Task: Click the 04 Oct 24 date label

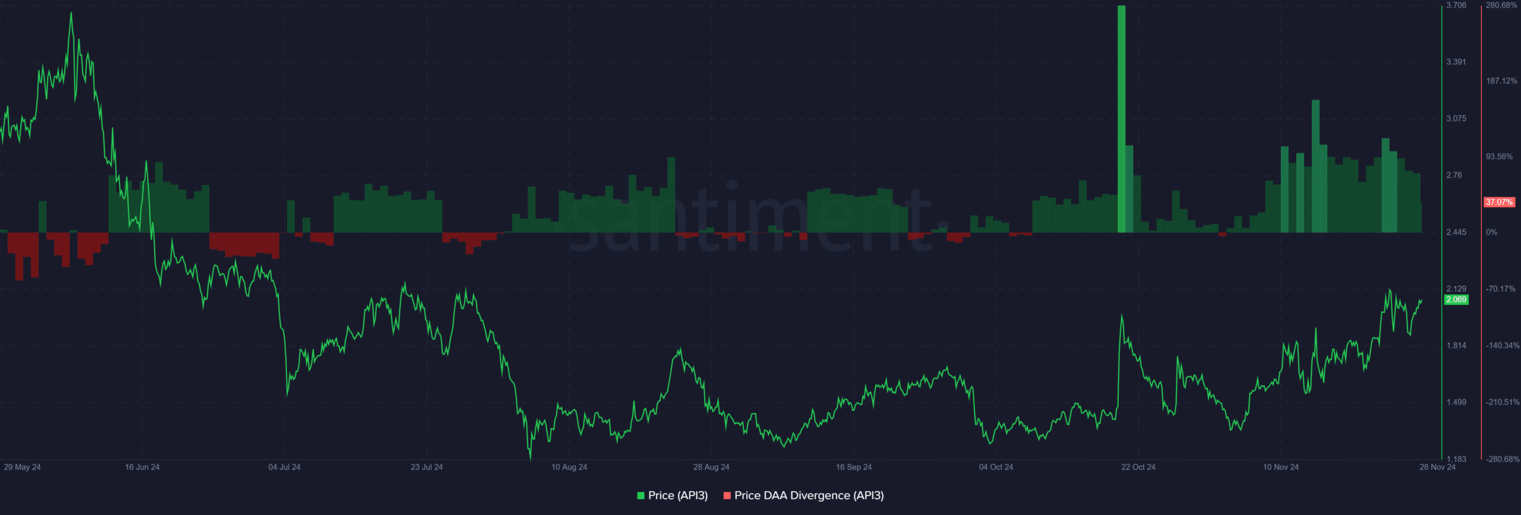Action: point(996,467)
